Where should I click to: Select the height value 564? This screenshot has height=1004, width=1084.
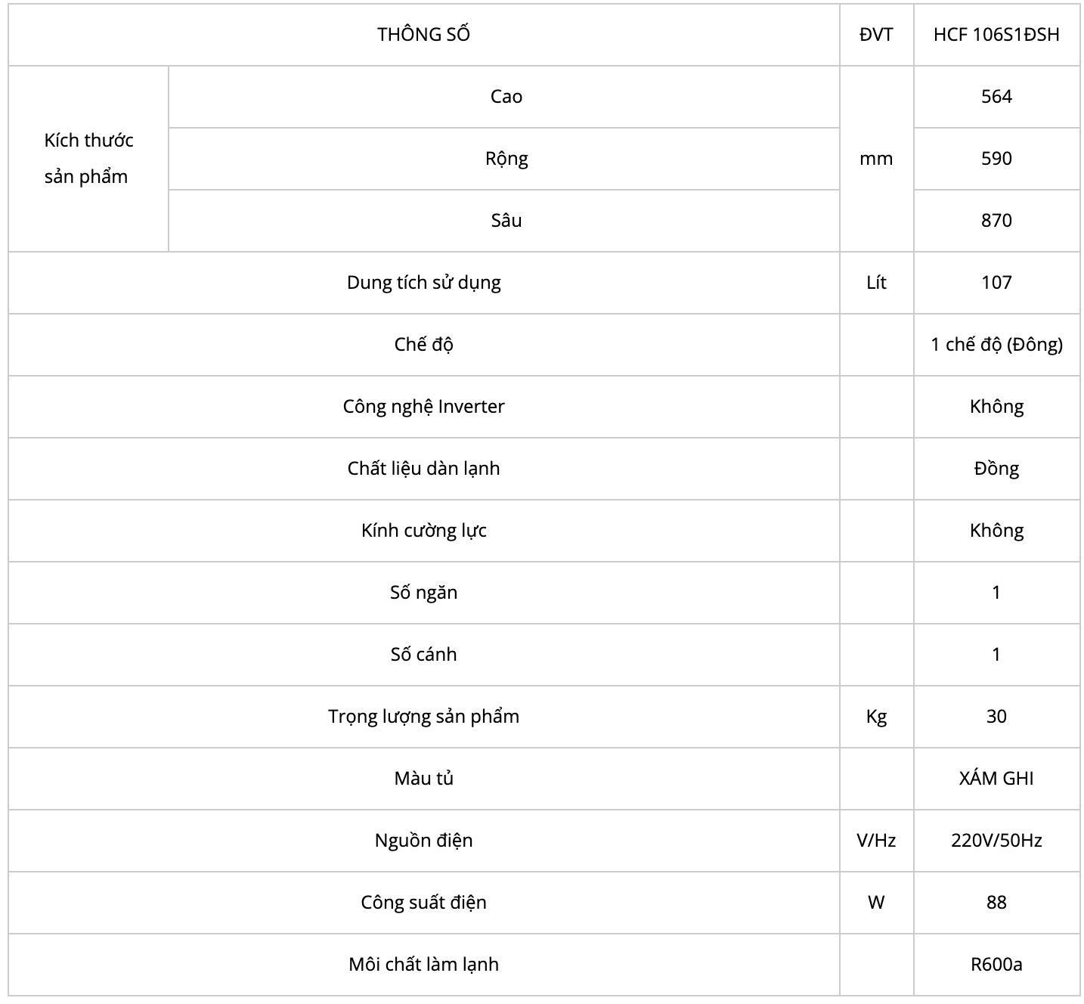pos(996,97)
